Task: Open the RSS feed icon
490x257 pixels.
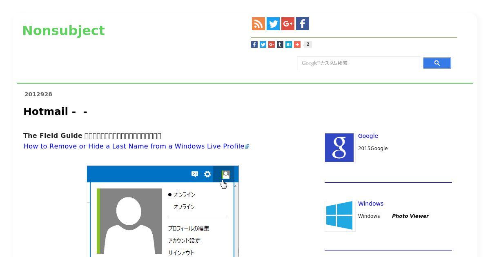Action: coord(258,24)
